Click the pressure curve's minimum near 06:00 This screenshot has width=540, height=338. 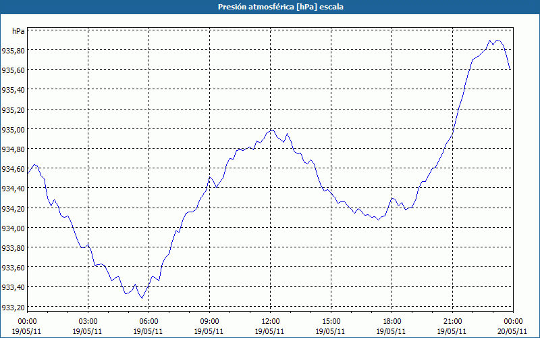(x=142, y=298)
